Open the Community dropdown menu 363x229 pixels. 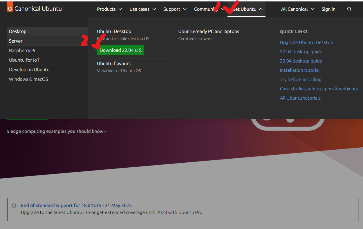[x=209, y=9]
